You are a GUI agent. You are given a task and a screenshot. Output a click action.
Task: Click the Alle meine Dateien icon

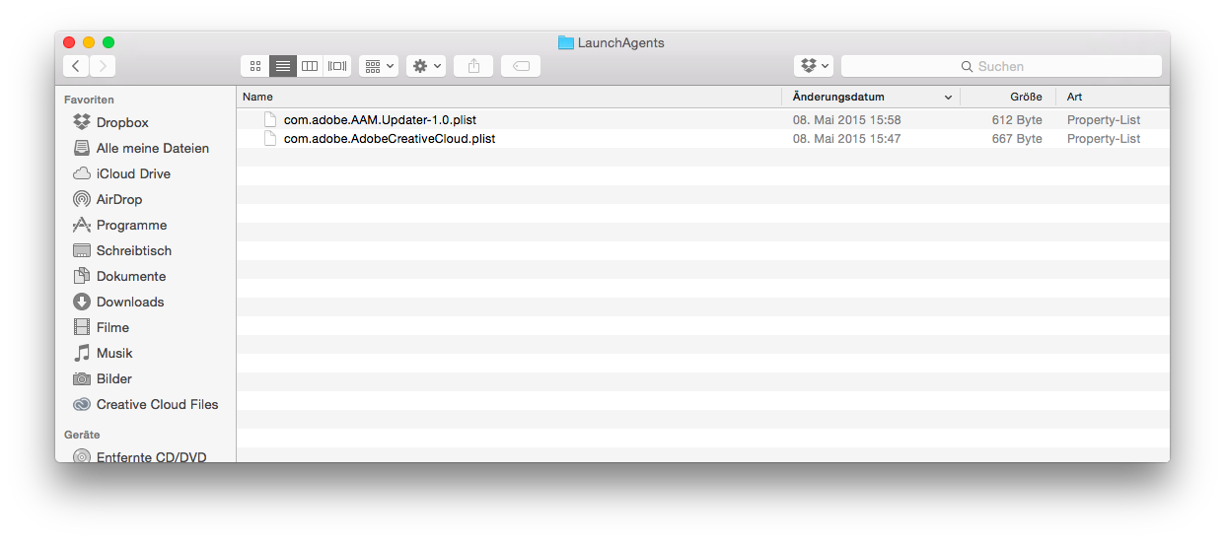click(x=82, y=148)
